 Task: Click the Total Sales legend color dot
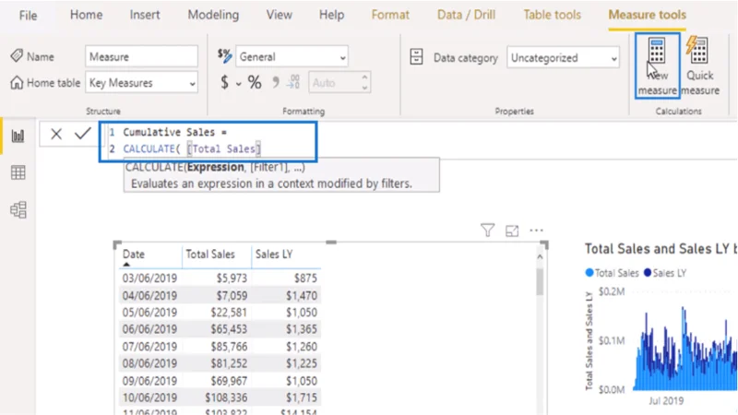click(589, 273)
